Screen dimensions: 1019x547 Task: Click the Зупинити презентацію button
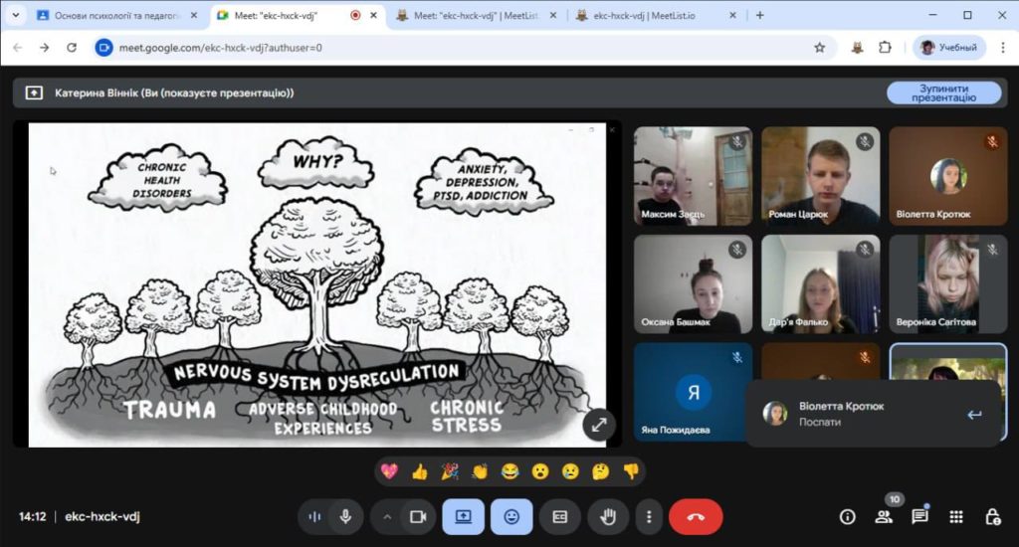pos(943,92)
